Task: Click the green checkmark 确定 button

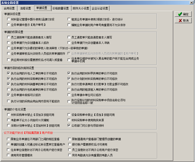Action: tap(183, 14)
